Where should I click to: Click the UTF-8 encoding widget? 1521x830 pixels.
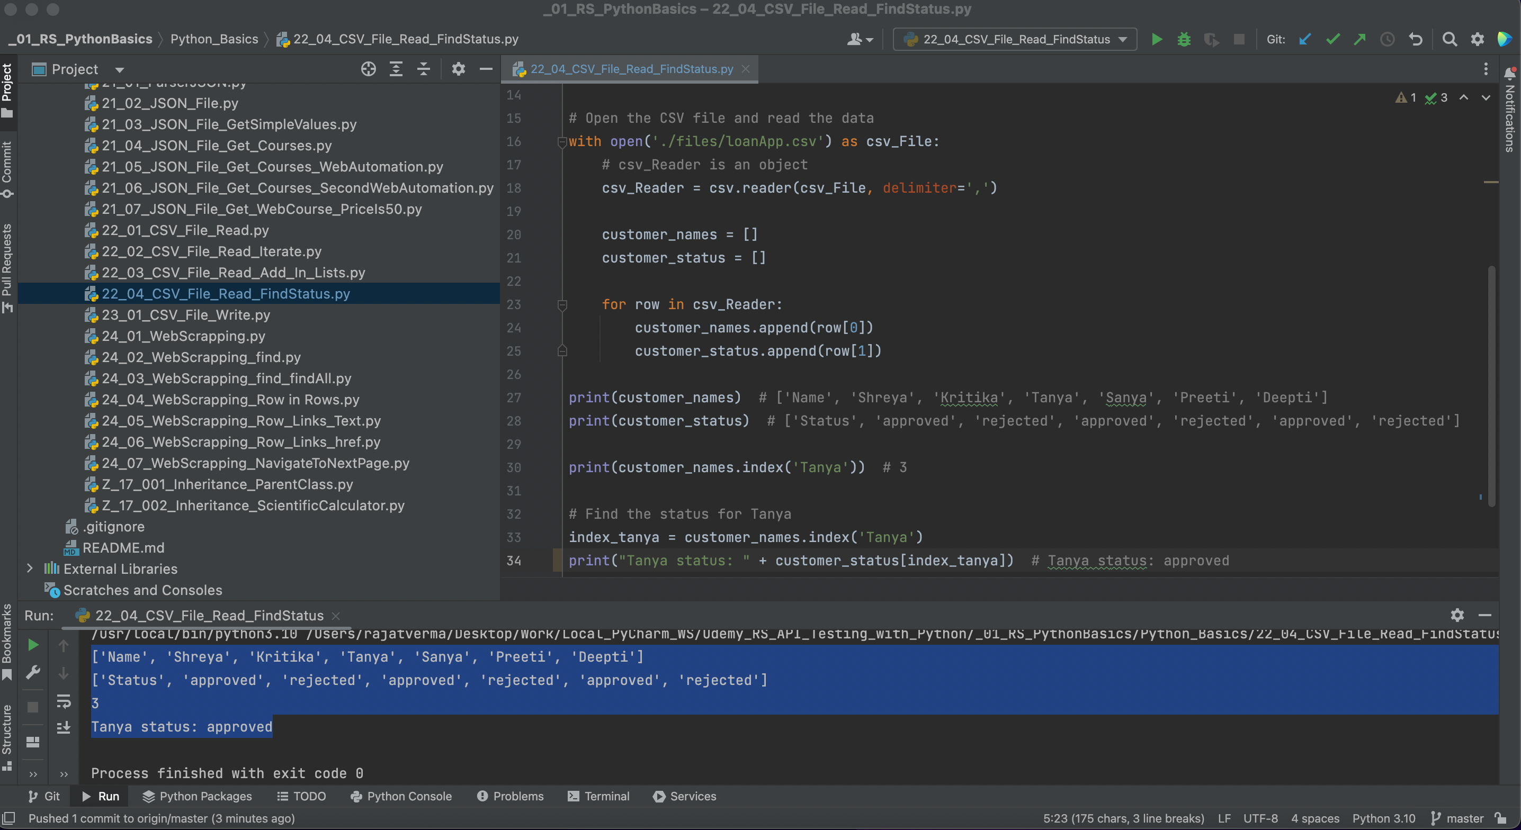pyautogui.click(x=1260, y=818)
